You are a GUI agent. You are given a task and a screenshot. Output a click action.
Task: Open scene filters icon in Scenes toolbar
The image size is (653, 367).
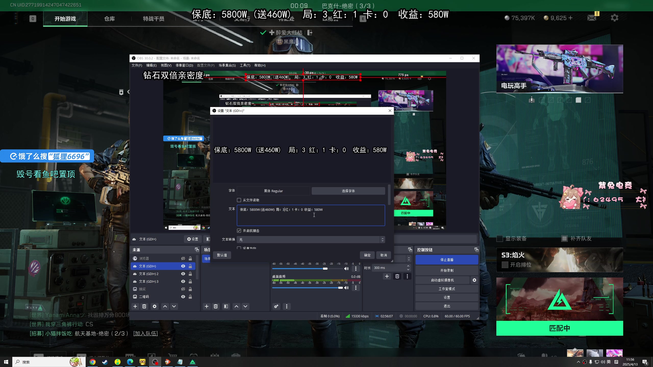226,306
